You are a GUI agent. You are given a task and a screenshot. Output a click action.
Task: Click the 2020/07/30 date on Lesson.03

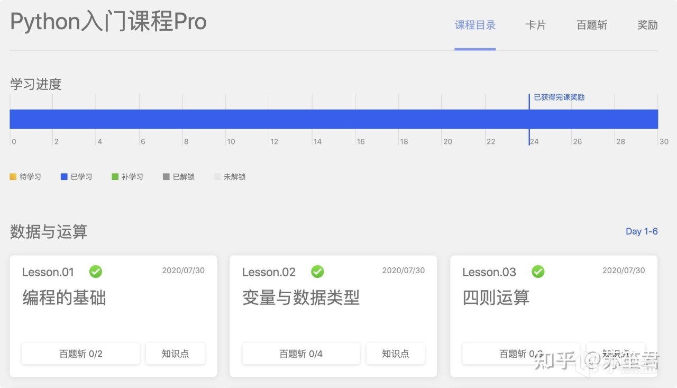(x=624, y=270)
